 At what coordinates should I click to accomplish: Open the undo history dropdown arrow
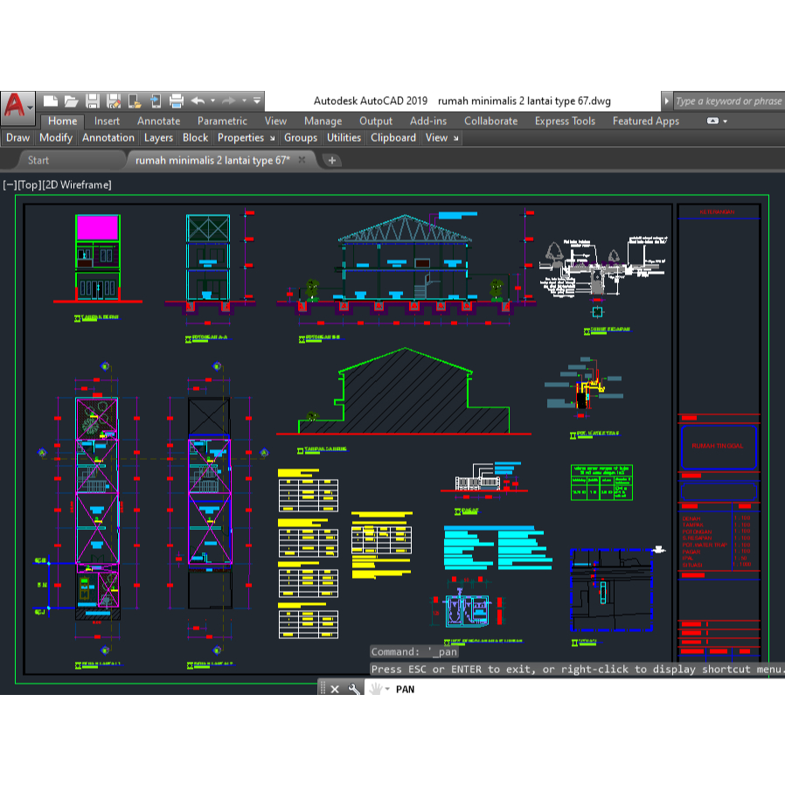212,101
